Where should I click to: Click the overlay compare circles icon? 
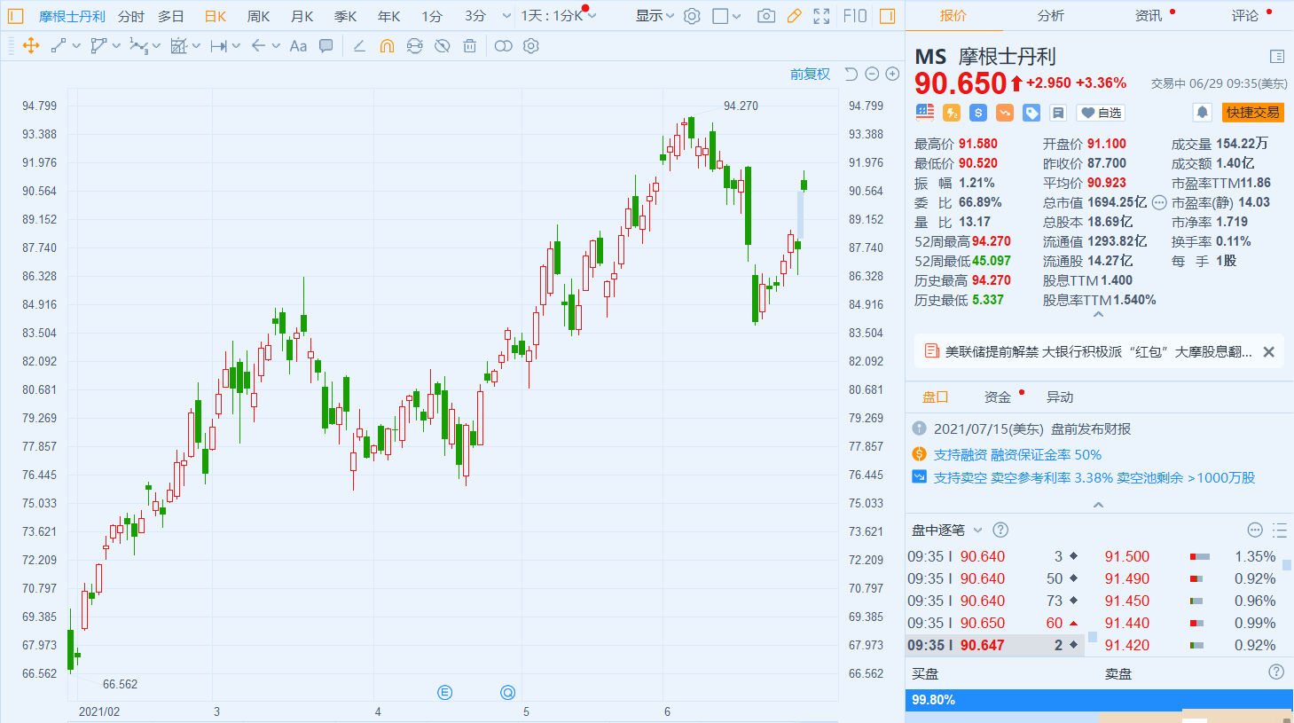tap(503, 46)
